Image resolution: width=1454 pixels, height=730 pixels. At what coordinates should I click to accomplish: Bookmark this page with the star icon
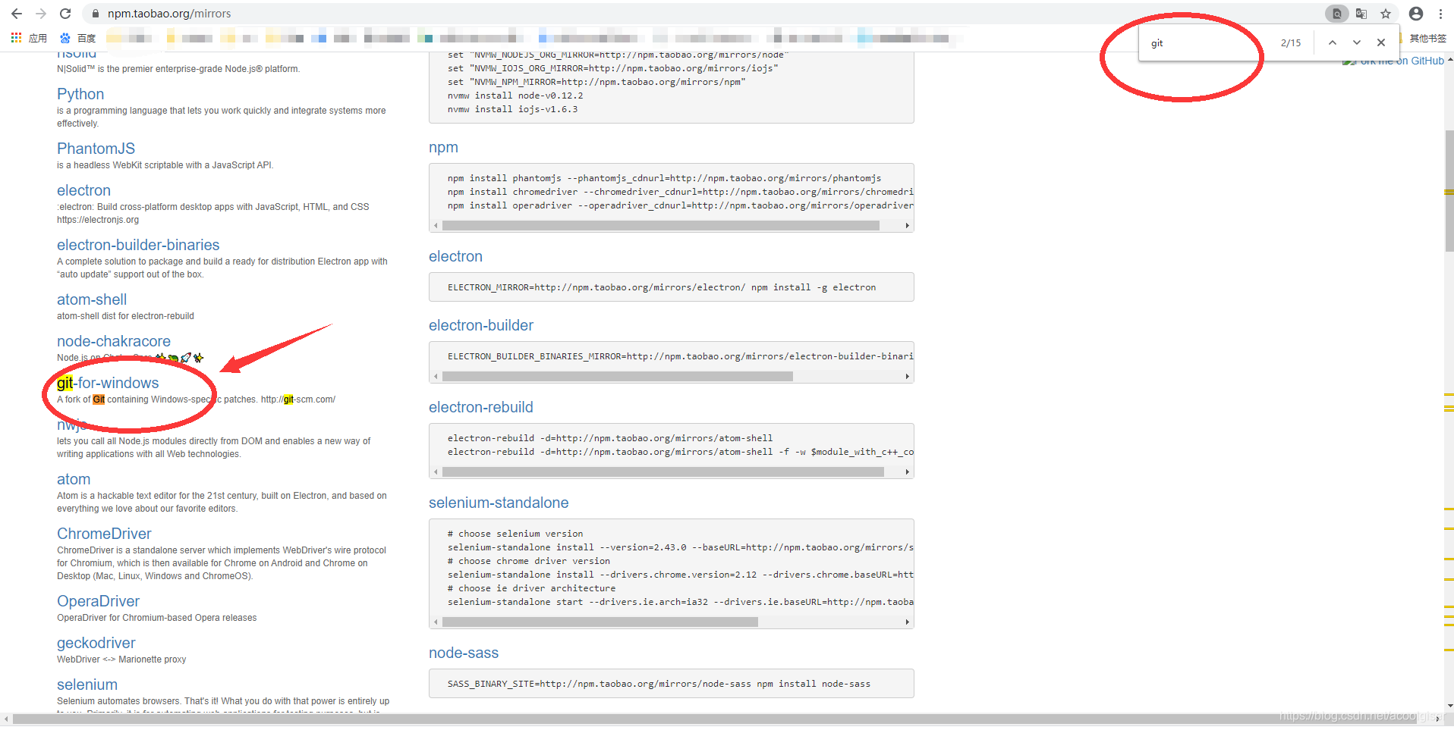click(x=1386, y=14)
